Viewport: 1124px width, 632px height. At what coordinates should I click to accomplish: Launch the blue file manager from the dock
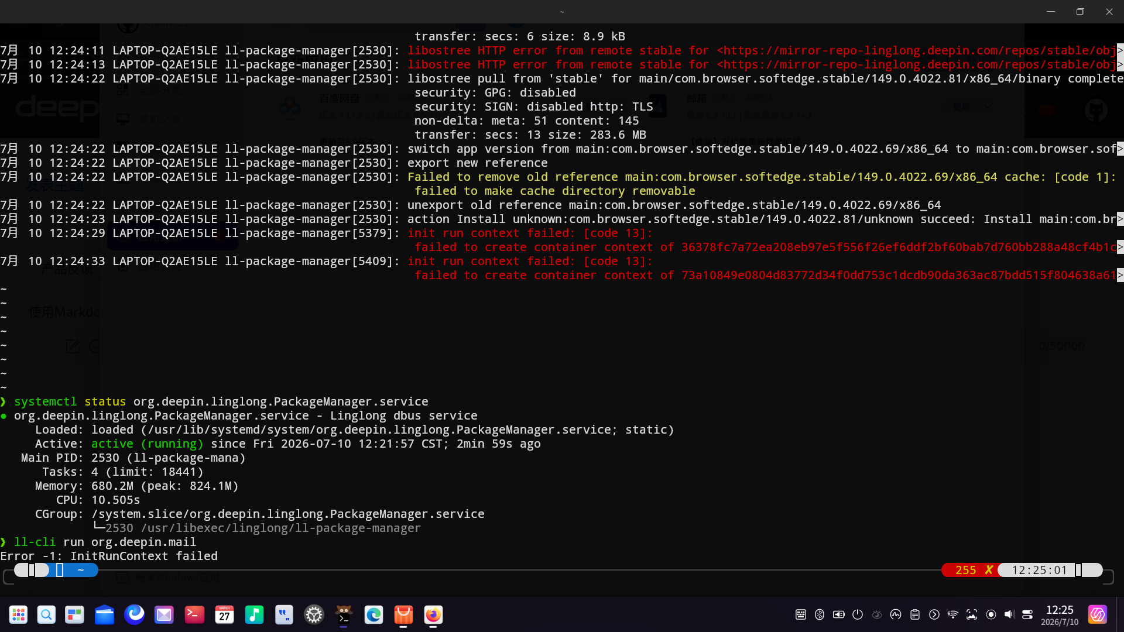coord(104,614)
